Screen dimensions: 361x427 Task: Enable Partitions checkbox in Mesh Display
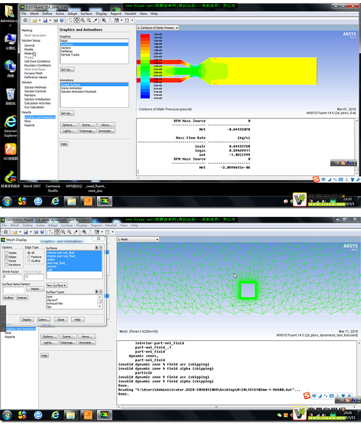(6, 265)
